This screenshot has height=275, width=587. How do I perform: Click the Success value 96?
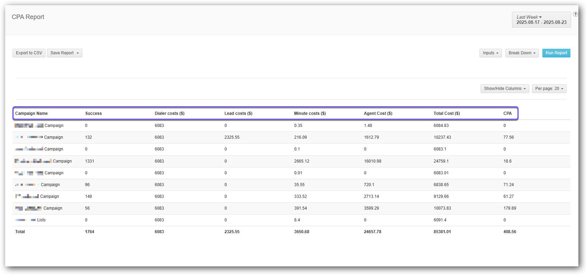click(x=87, y=185)
